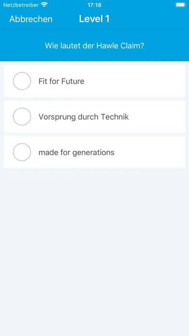Tap the 17:18 clock in status bar

point(94,5)
